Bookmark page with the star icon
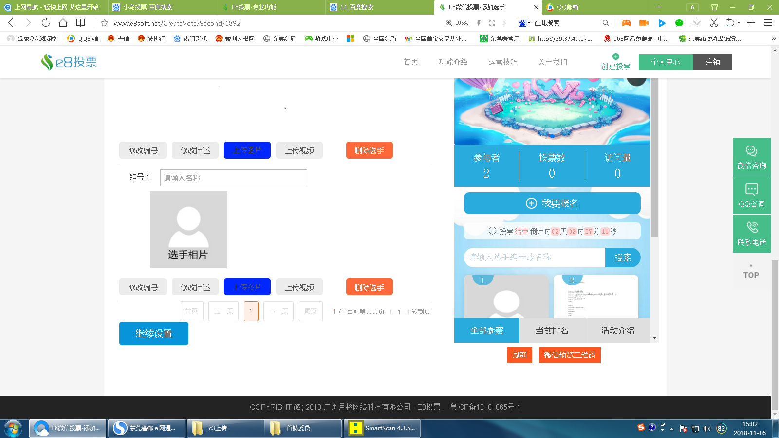 coord(104,23)
